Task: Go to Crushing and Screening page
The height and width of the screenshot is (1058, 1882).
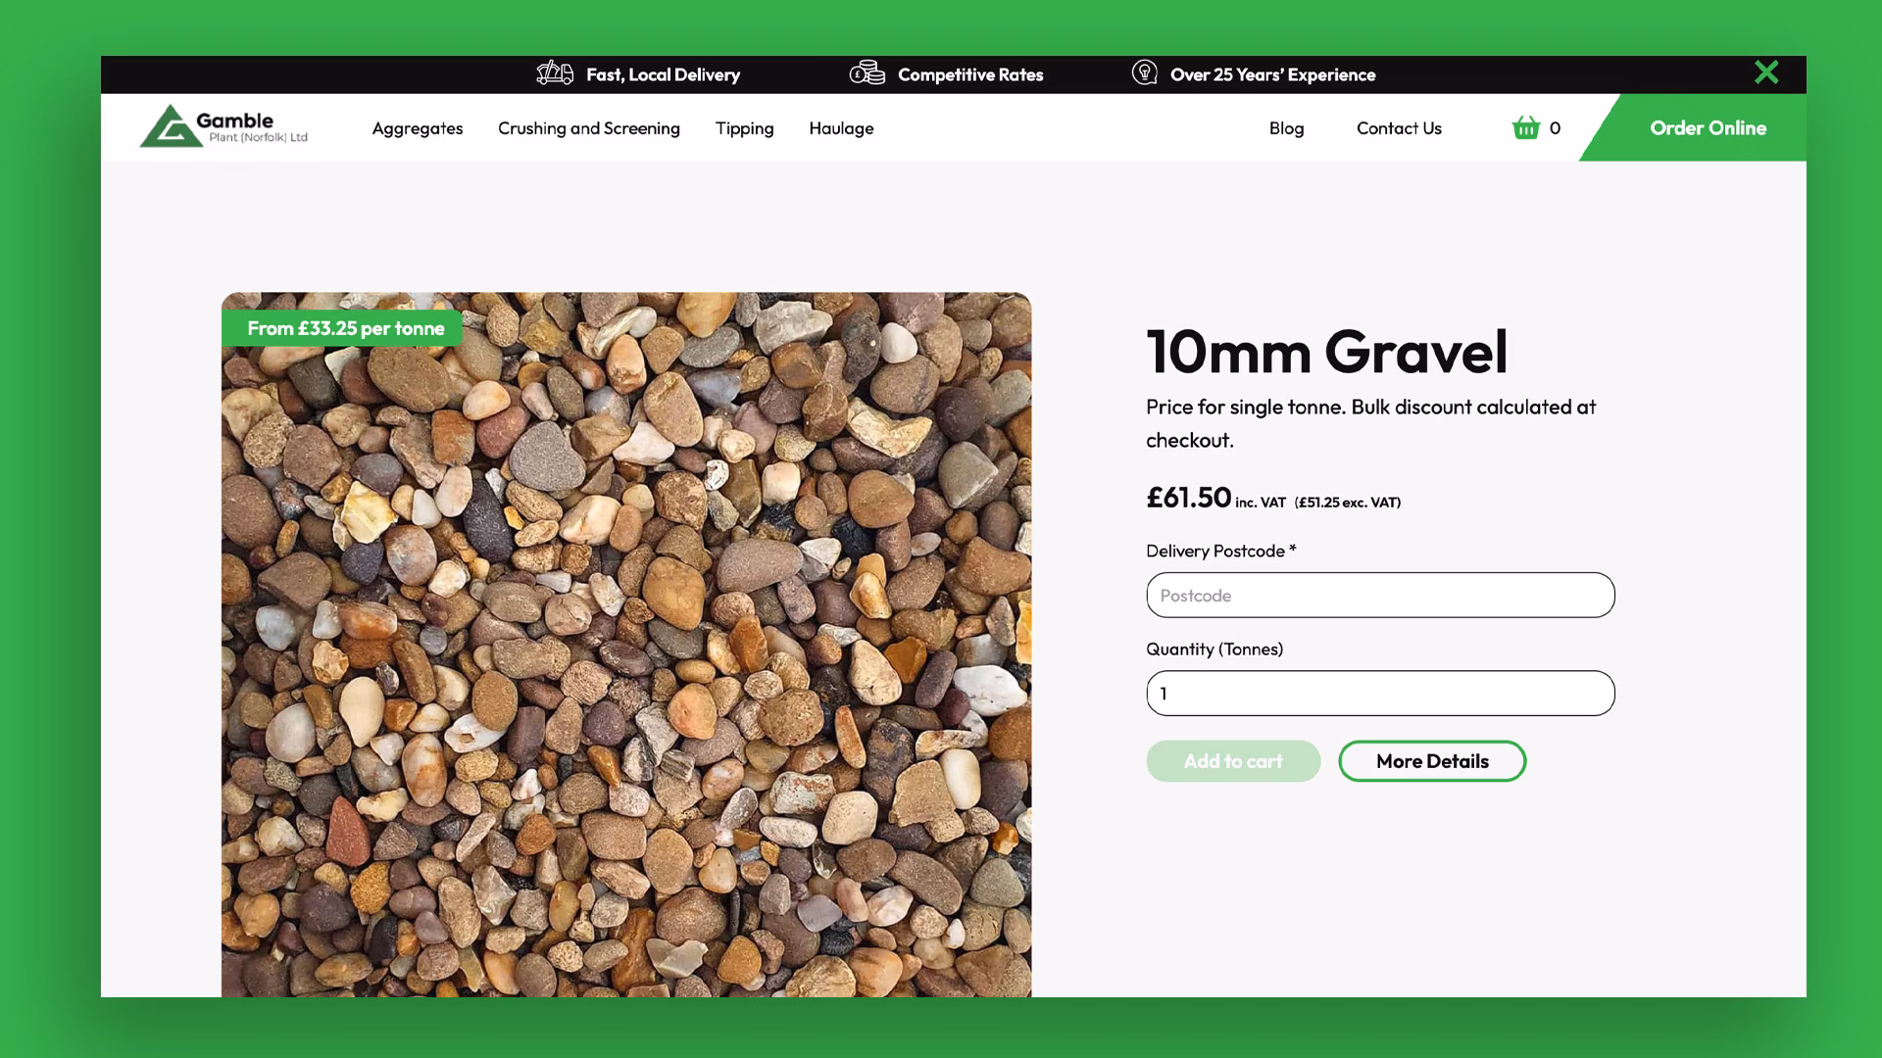Action: click(x=588, y=128)
